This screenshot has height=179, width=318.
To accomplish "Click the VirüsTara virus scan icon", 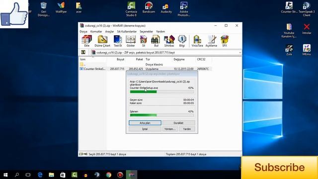I will 197,41.
